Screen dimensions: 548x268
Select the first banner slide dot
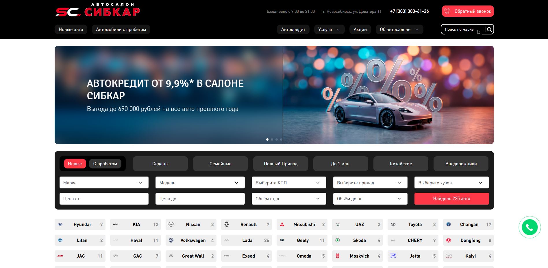(x=267, y=139)
